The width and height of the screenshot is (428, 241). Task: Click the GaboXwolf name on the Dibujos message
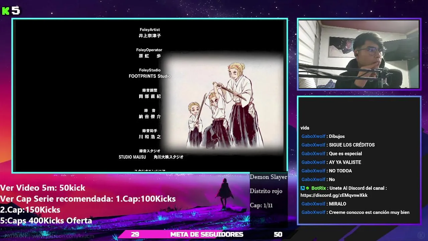(313, 136)
